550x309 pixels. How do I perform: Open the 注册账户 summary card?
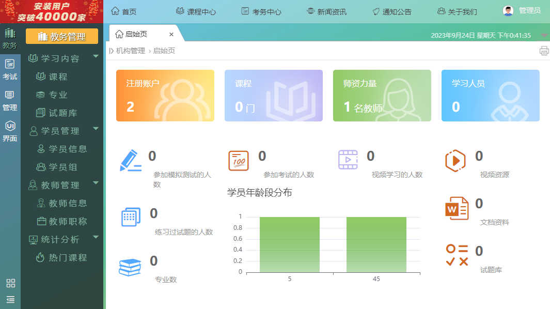[x=165, y=96]
